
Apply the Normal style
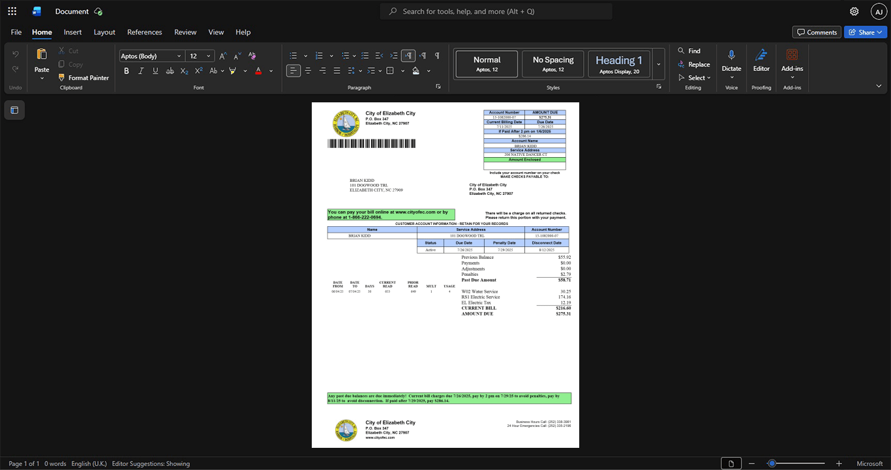click(487, 64)
